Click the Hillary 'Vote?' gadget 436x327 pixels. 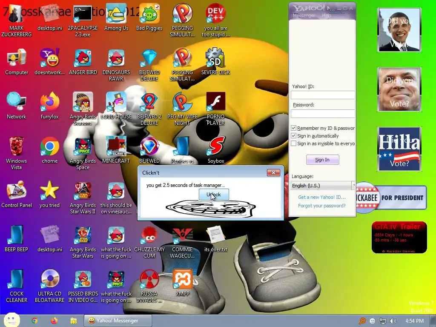pos(399,149)
